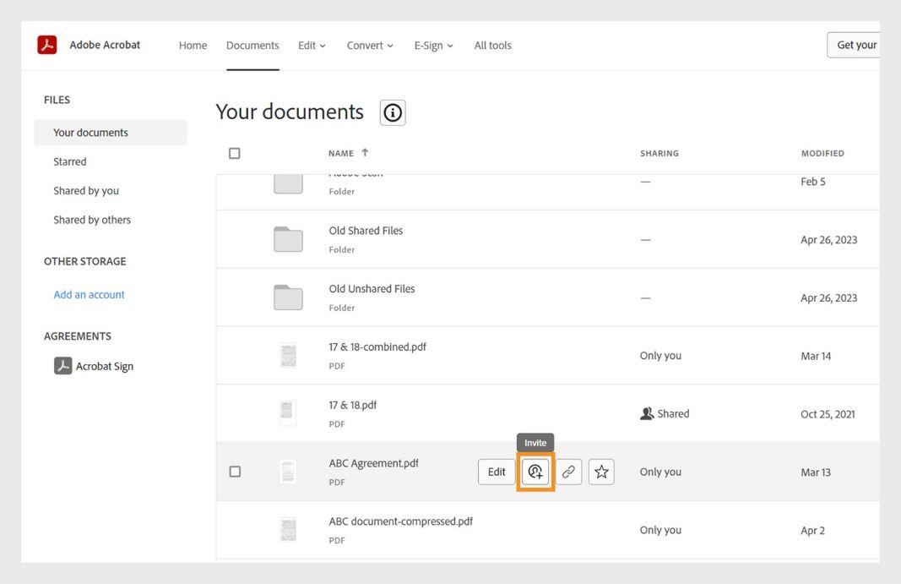The width and height of the screenshot is (901, 584).
Task: Open the E-Sign dropdown
Action: (x=432, y=45)
